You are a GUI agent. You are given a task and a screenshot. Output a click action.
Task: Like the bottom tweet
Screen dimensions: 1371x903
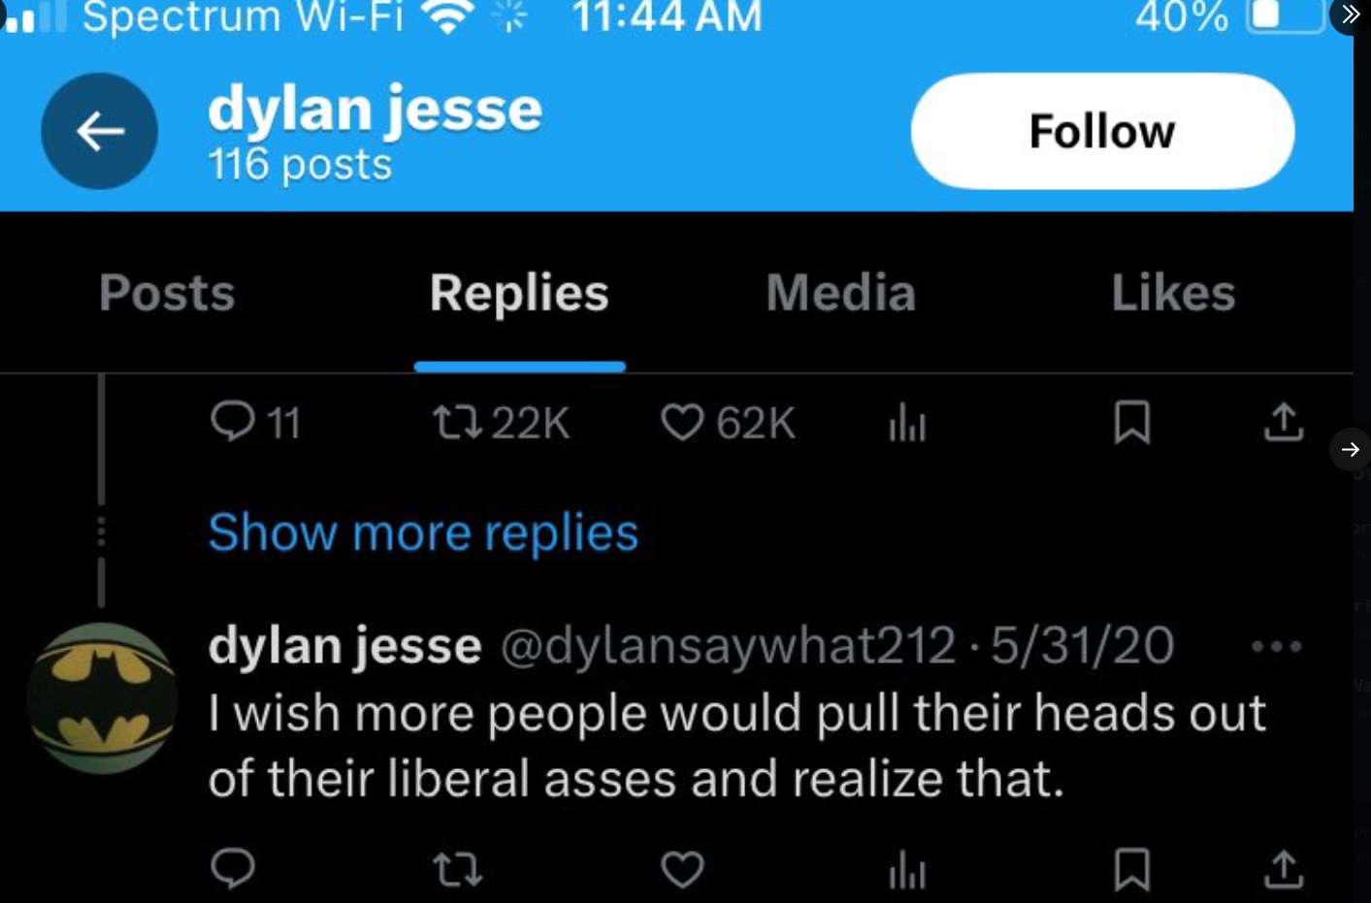click(685, 870)
